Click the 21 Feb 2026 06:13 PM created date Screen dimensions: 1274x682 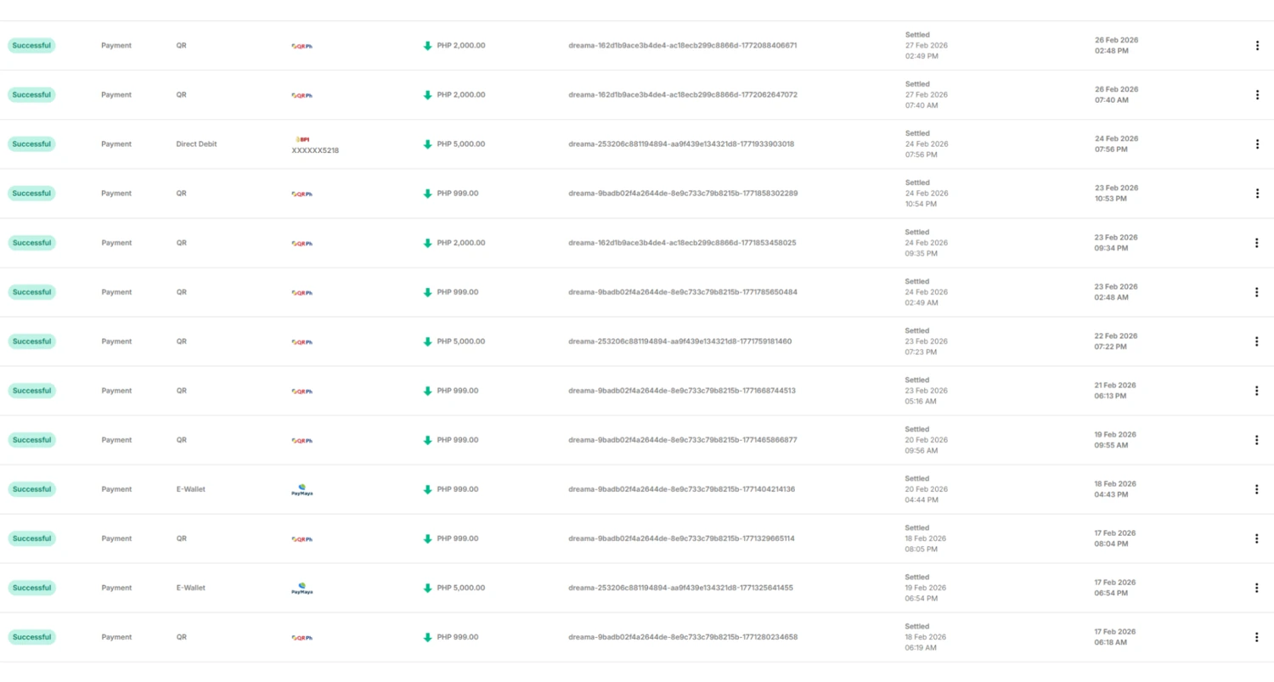point(1115,391)
